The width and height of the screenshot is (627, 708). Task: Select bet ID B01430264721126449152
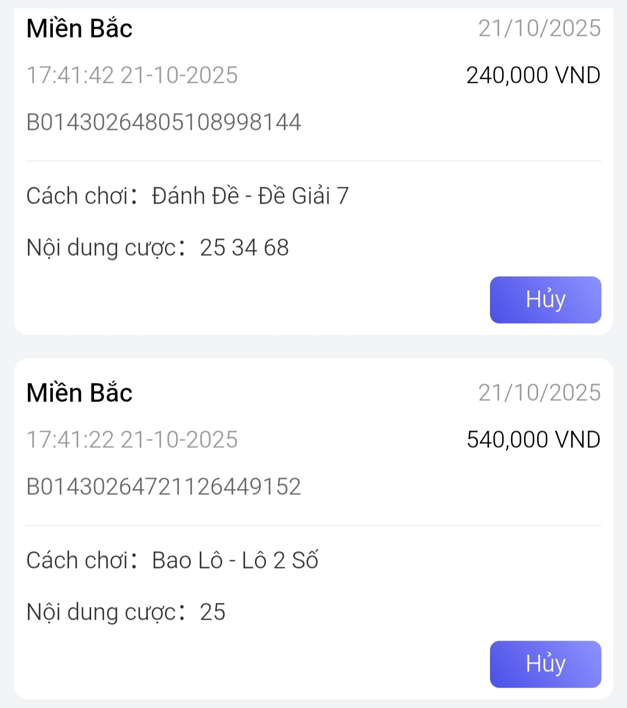click(164, 487)
